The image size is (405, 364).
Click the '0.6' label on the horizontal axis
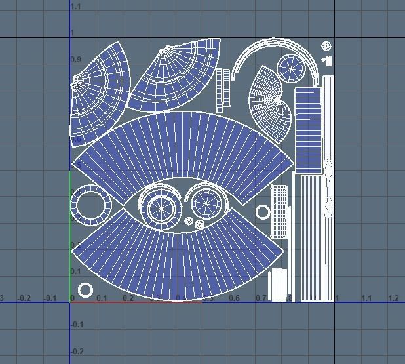point(234,298)
